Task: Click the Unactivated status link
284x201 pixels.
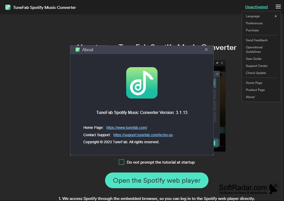Action: (256, 7)
